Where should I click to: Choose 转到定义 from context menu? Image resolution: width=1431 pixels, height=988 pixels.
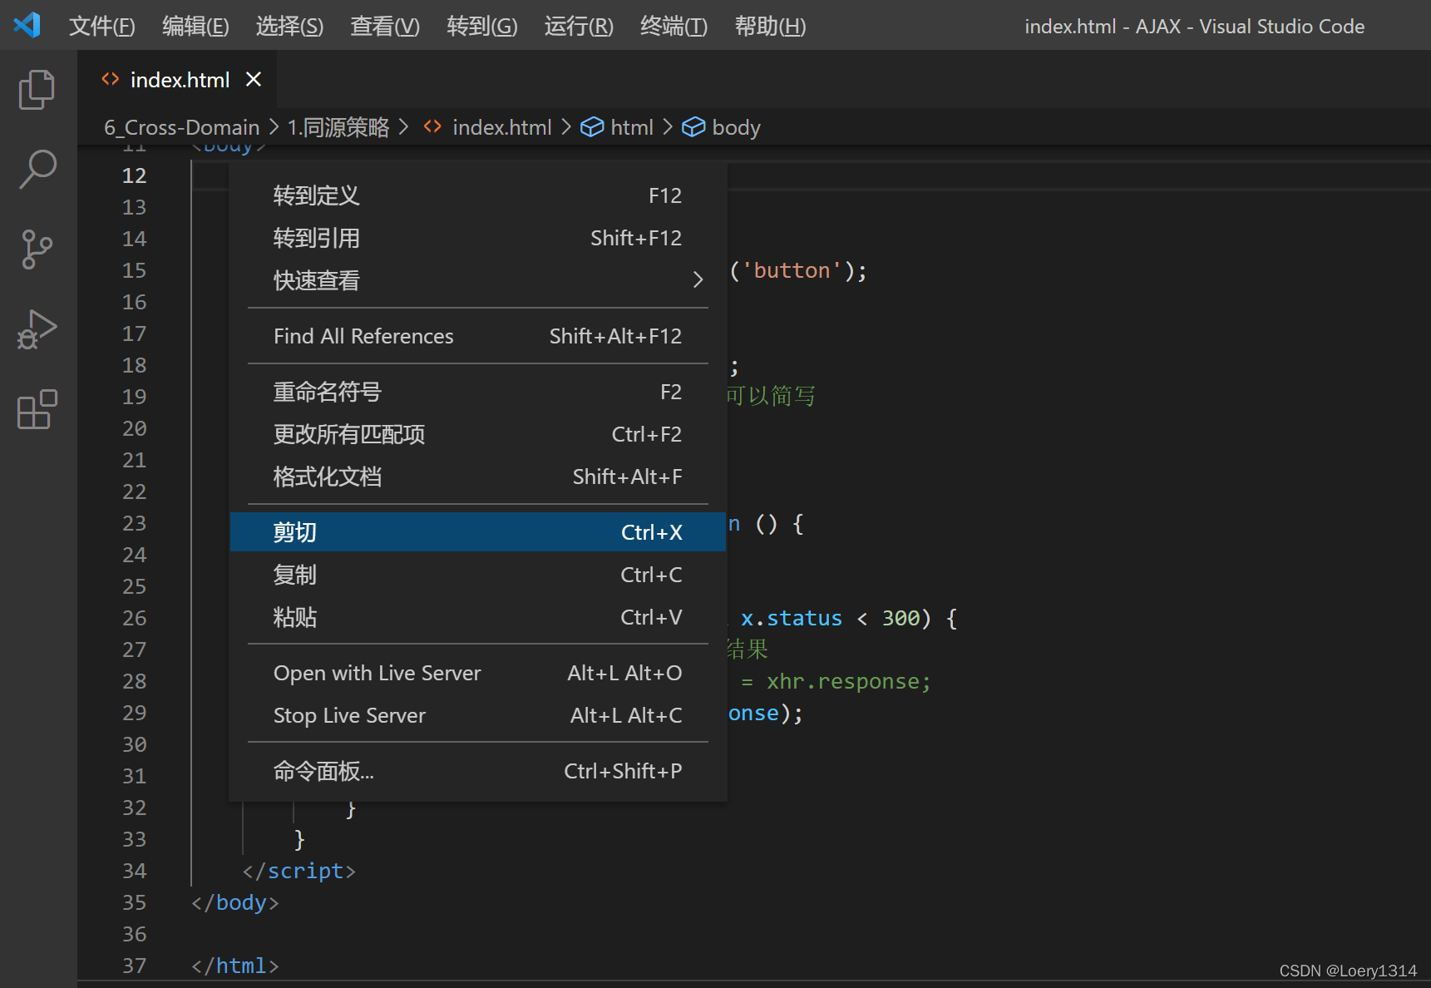point(478,195)
